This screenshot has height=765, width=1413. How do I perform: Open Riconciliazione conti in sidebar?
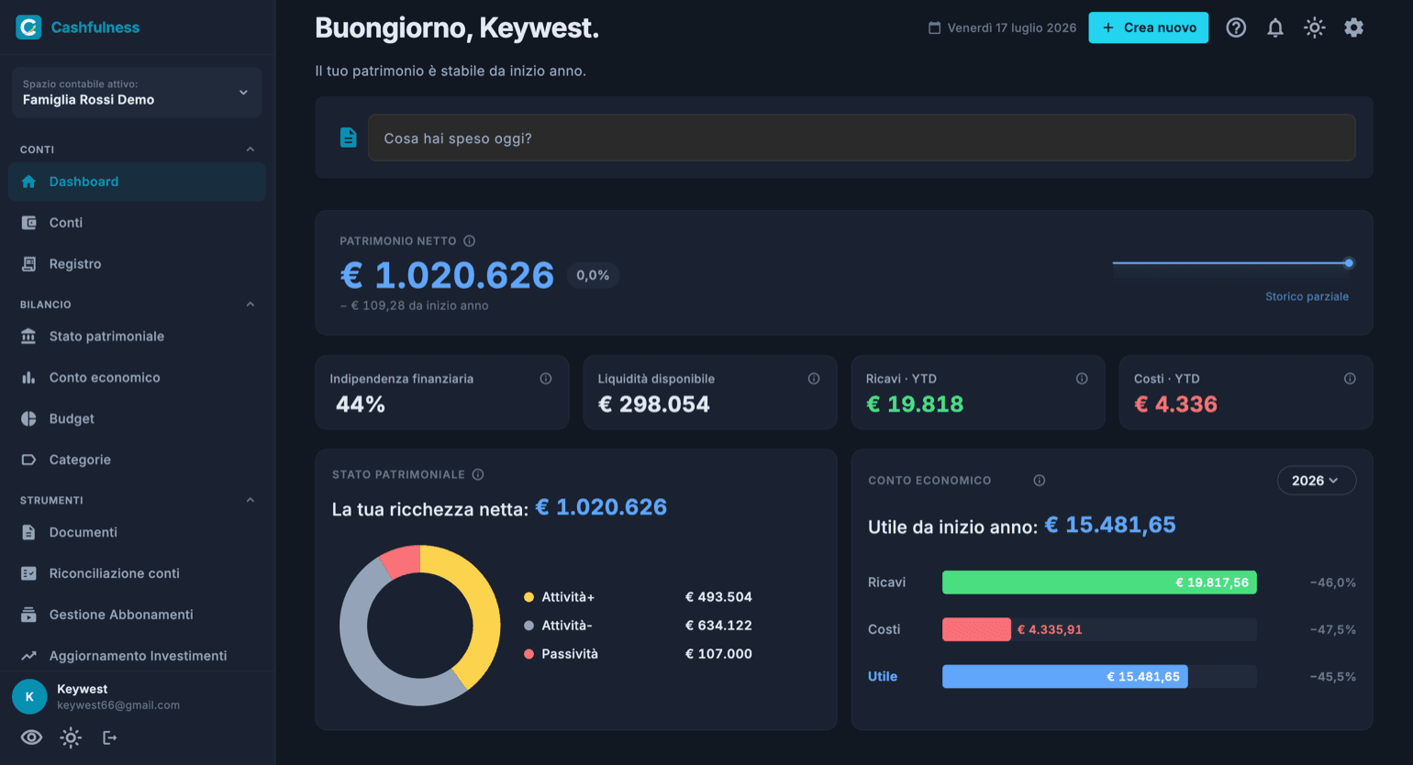click(x=137, y=574)
